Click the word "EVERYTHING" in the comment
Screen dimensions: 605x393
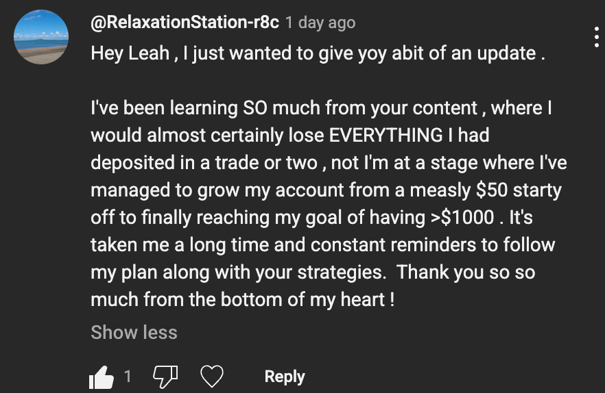pos(386,135)
